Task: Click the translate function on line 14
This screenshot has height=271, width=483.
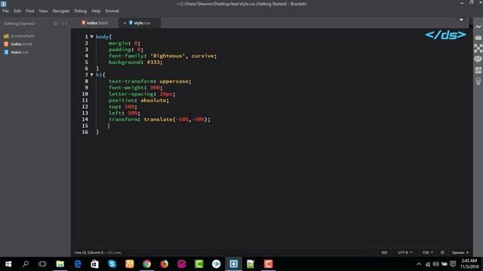Action: [158, 119]
